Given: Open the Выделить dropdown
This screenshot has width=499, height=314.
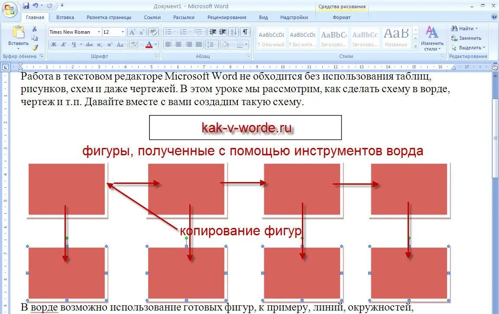Looking at the screenshot, I should click(x=468, y=48).
